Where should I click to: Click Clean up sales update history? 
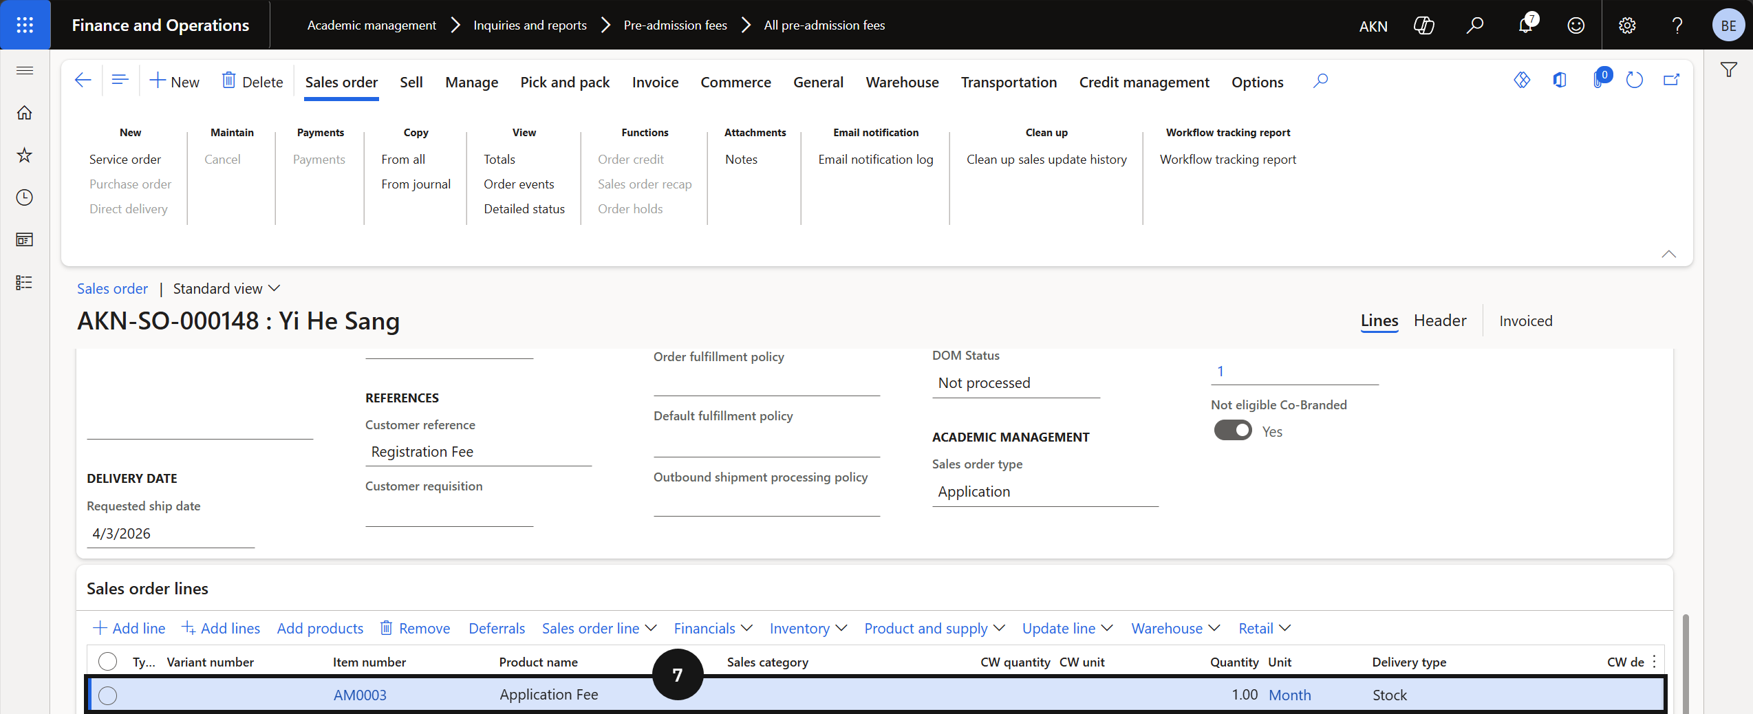(1046, 160)
